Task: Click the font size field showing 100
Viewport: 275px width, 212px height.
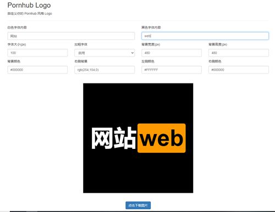Action: [x=37, y=53]
